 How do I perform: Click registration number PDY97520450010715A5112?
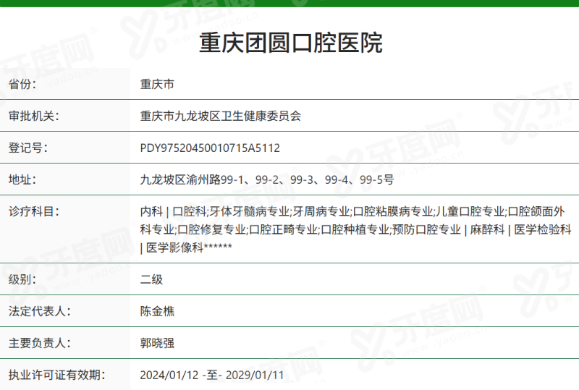(210, 148)
